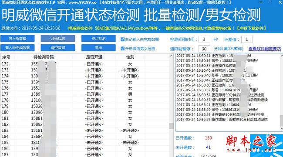Toggle 自动载入未完成数据 checkbox
Screen dimensions: 283x157
pyautogui.click(x=122, y=39)
